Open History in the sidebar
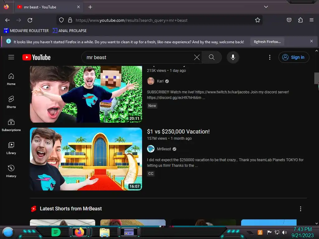The height and width of the screenshot is (239, 319). pos(11,171)
